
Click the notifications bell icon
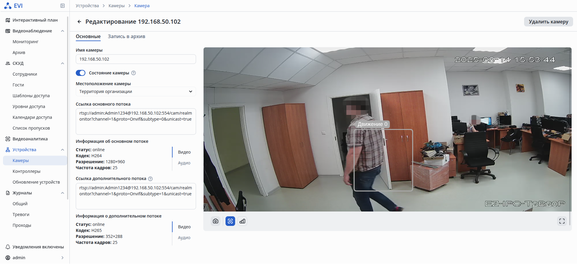(8, 247)
